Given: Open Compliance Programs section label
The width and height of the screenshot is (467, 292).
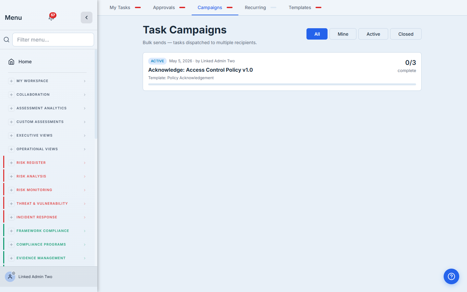Looking at the screenshot, I should 41,245.
